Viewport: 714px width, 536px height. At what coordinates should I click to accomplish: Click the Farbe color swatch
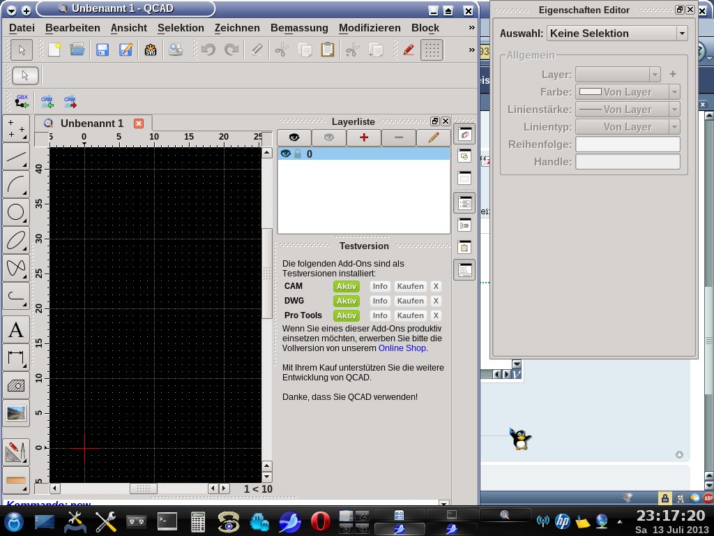590,91
